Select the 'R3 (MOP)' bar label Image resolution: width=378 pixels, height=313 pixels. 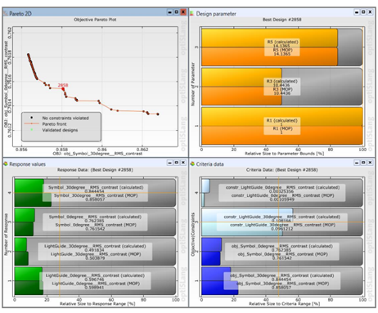point(282,89)
